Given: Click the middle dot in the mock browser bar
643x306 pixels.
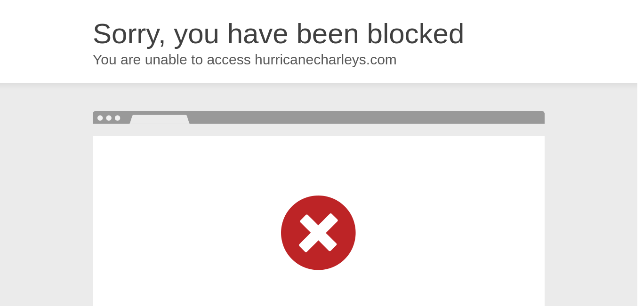Looking at the screenshot, I should (x=109, y=118).
